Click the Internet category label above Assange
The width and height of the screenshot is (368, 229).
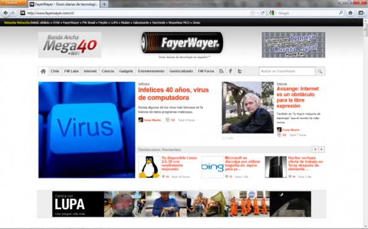click(281, 83)
